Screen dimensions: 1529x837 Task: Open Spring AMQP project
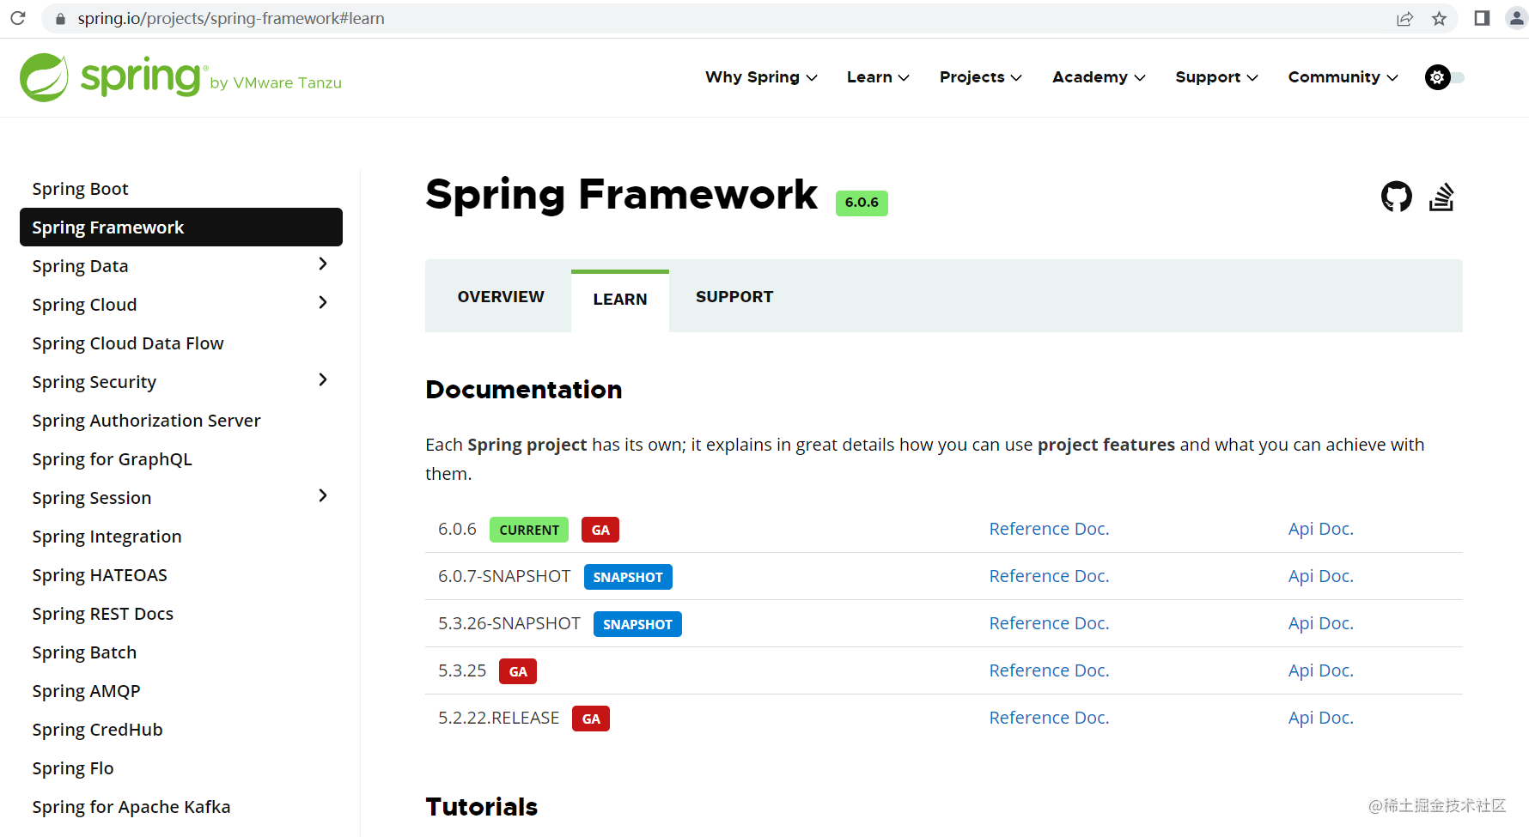[86, 691]
